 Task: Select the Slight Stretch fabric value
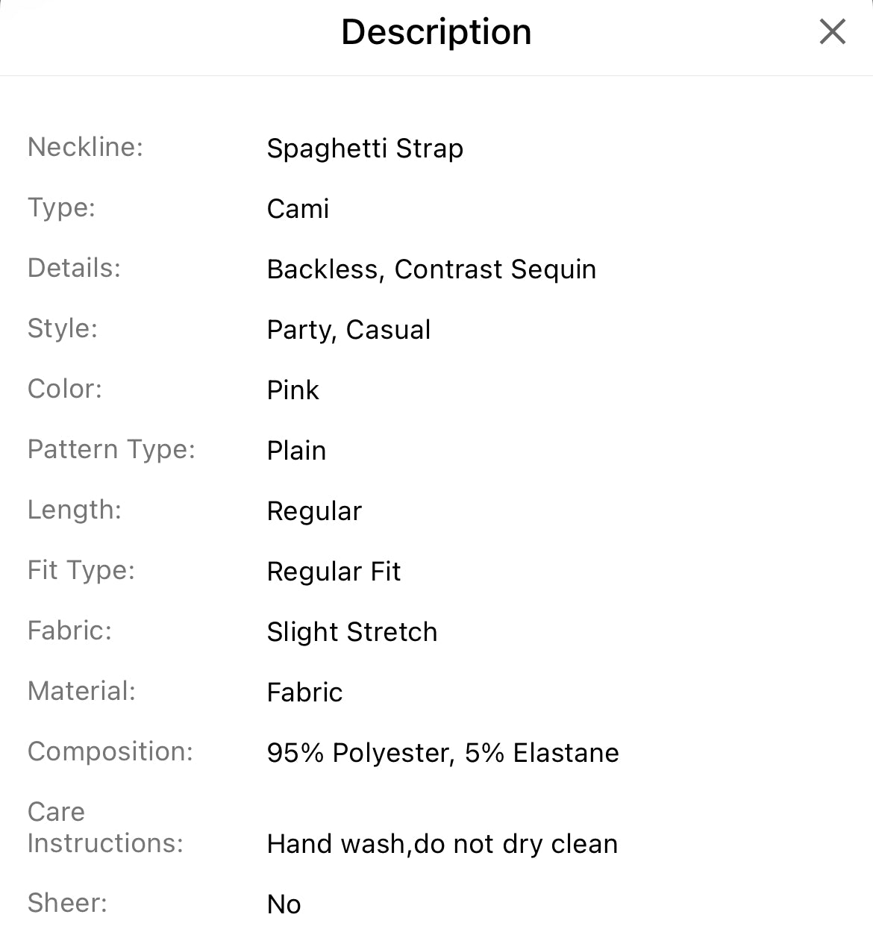tap(351, 632)
